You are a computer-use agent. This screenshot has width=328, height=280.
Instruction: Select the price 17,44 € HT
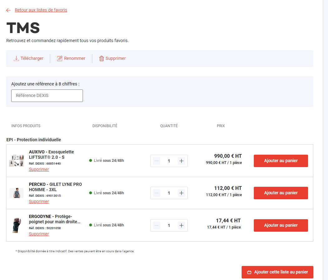pos(228,220)
